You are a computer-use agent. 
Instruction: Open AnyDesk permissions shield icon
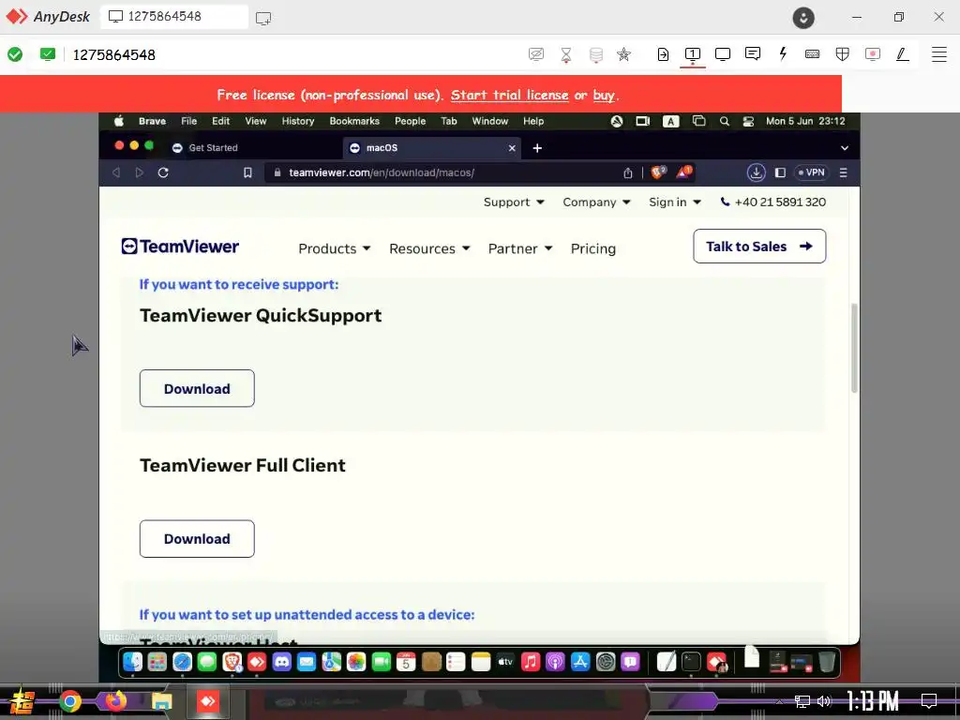pos(843,53)
